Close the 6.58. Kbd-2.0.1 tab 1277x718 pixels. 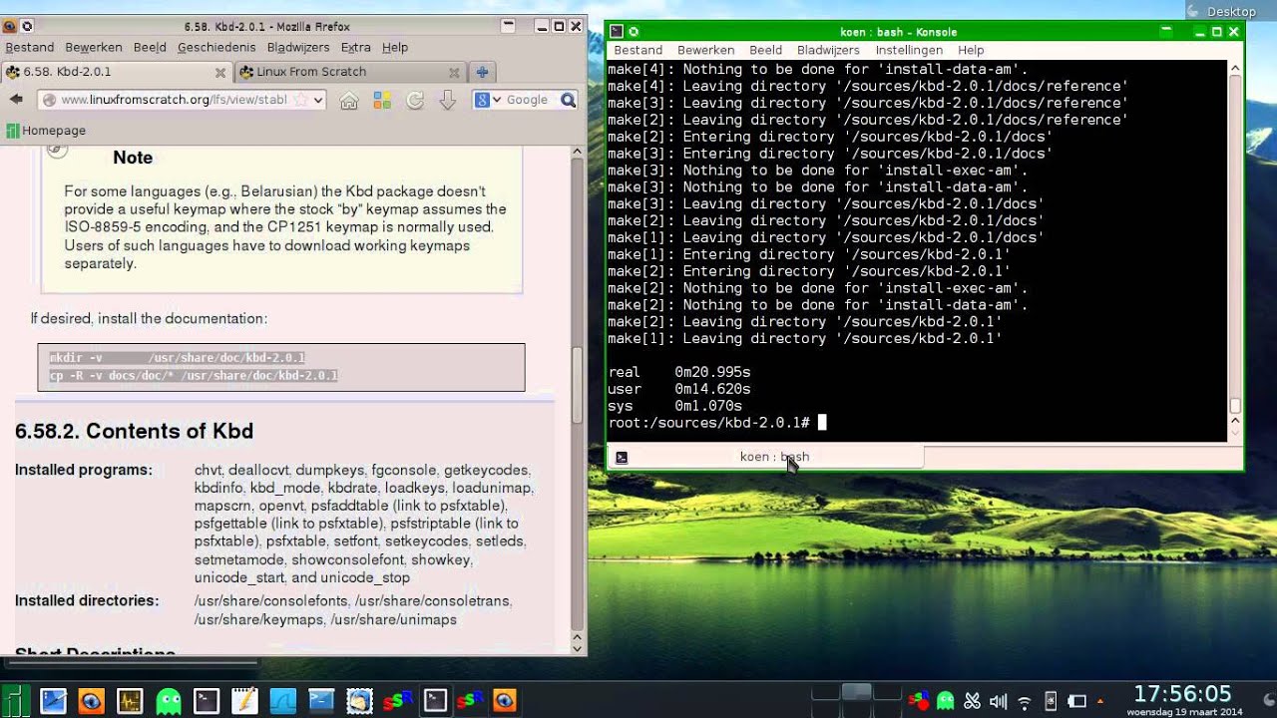click(x=220, y=72)
